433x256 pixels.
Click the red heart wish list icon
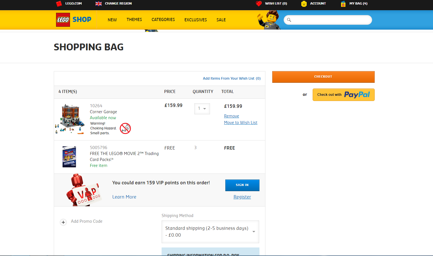tap(259, 4)
